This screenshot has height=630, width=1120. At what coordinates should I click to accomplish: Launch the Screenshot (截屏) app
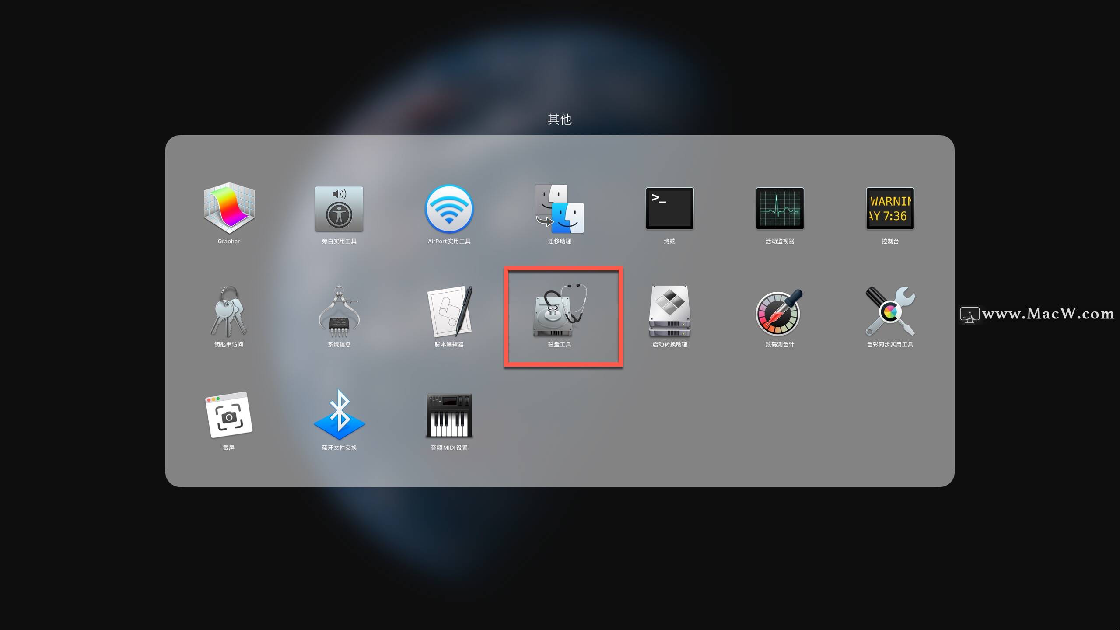[x=229, y=415]
